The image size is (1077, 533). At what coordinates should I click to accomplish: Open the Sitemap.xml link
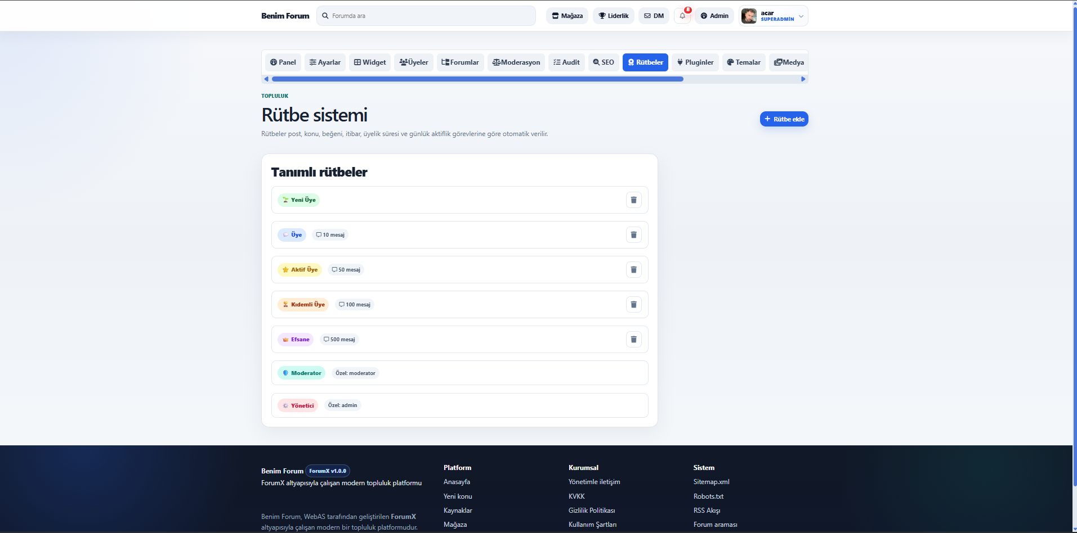[711, 482]
